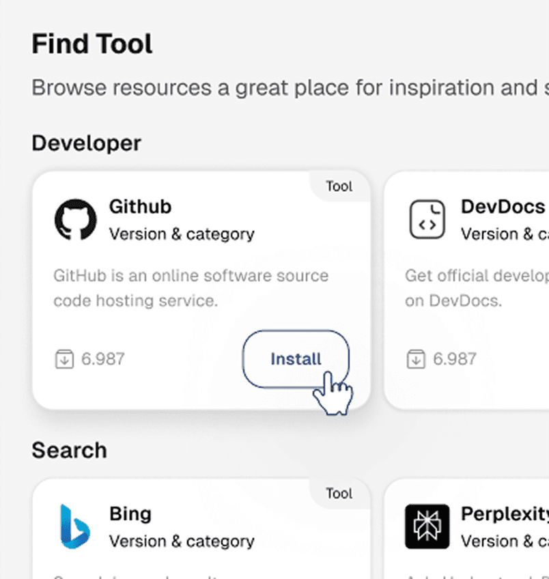Click the Github description text

pos(191,288)
